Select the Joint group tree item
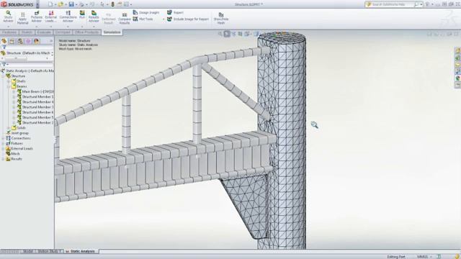Screen dimensions: 461x259 [x=17, y=133]
